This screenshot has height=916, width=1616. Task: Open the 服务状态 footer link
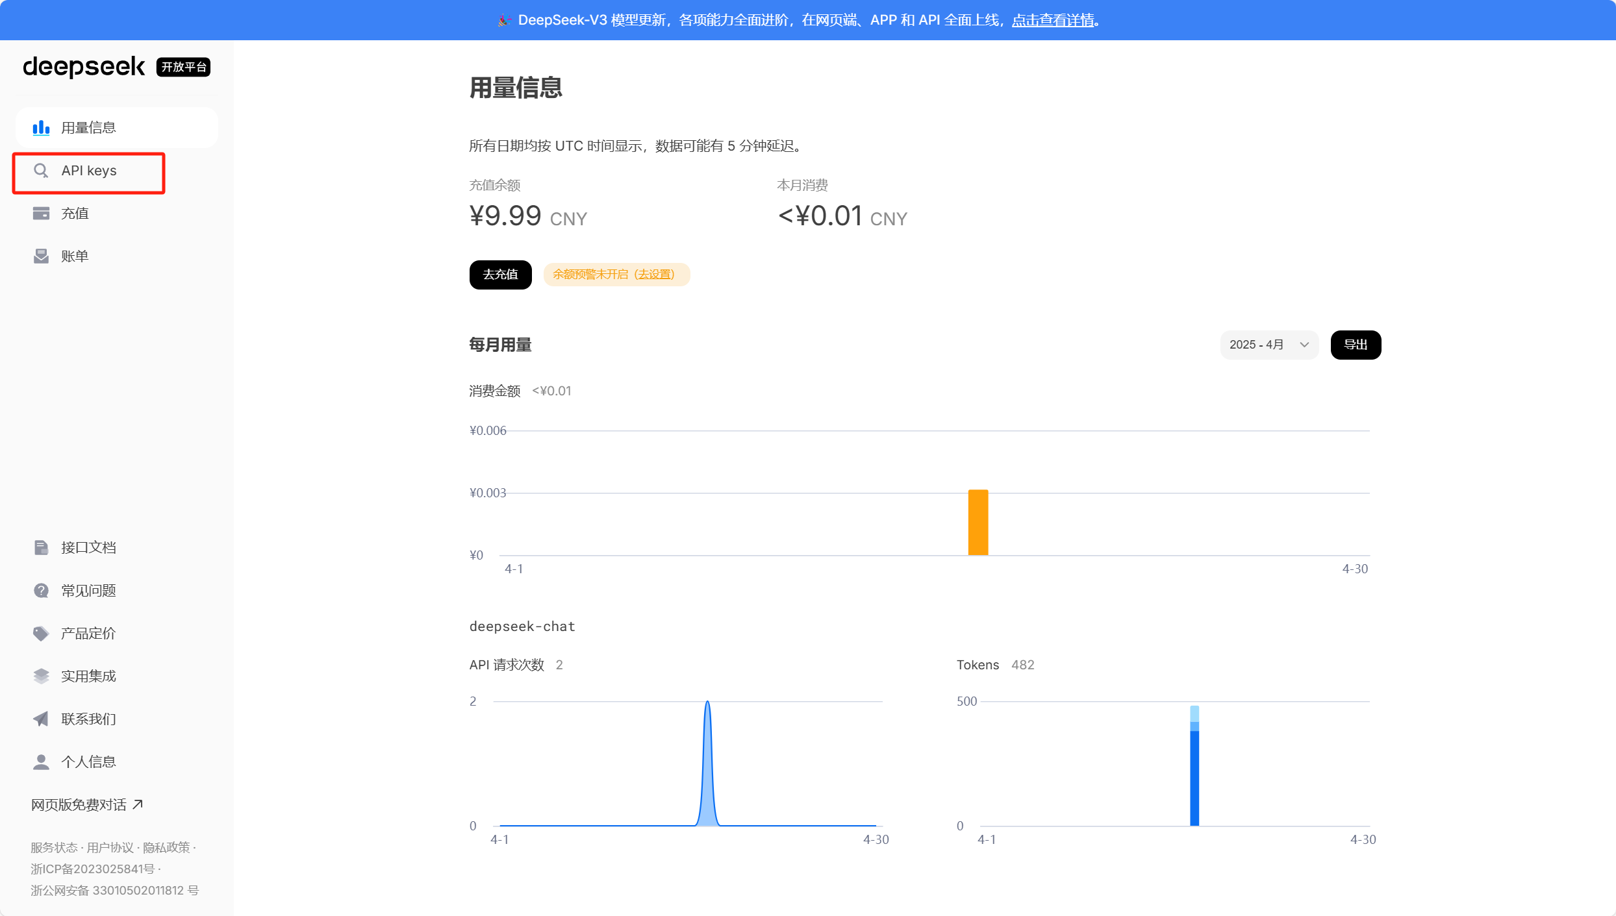coord(54,848)
